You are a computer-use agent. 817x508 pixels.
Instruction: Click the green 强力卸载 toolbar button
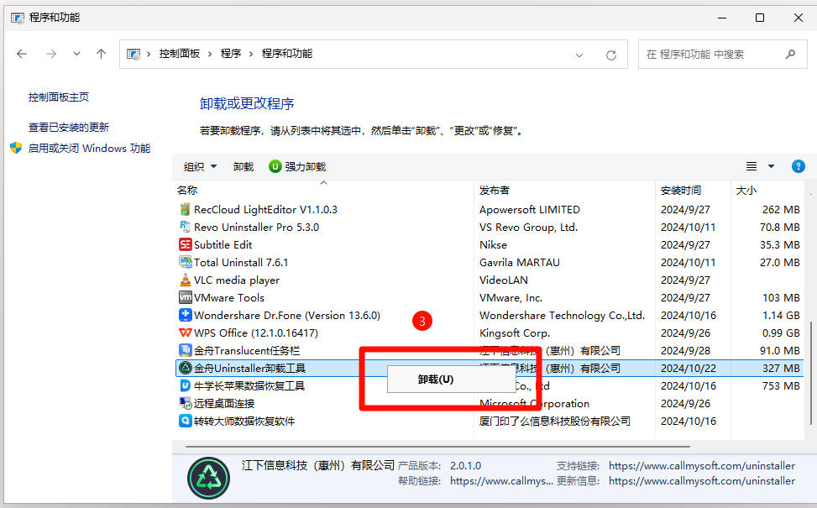pos(297,167)
